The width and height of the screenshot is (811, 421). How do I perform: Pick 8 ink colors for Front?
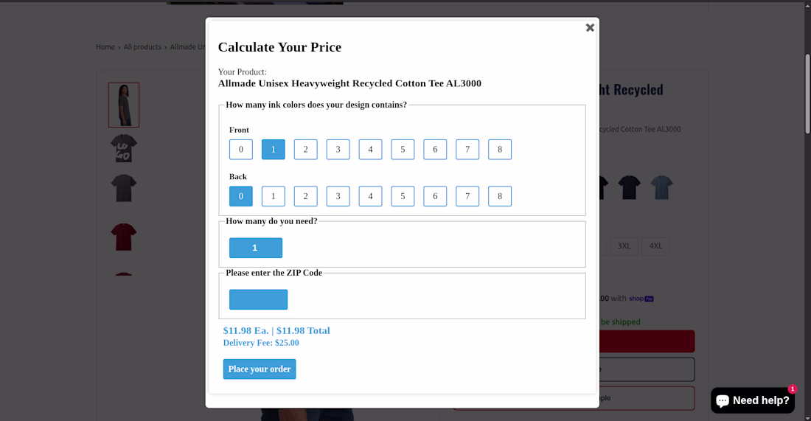[x=500, y=150]
